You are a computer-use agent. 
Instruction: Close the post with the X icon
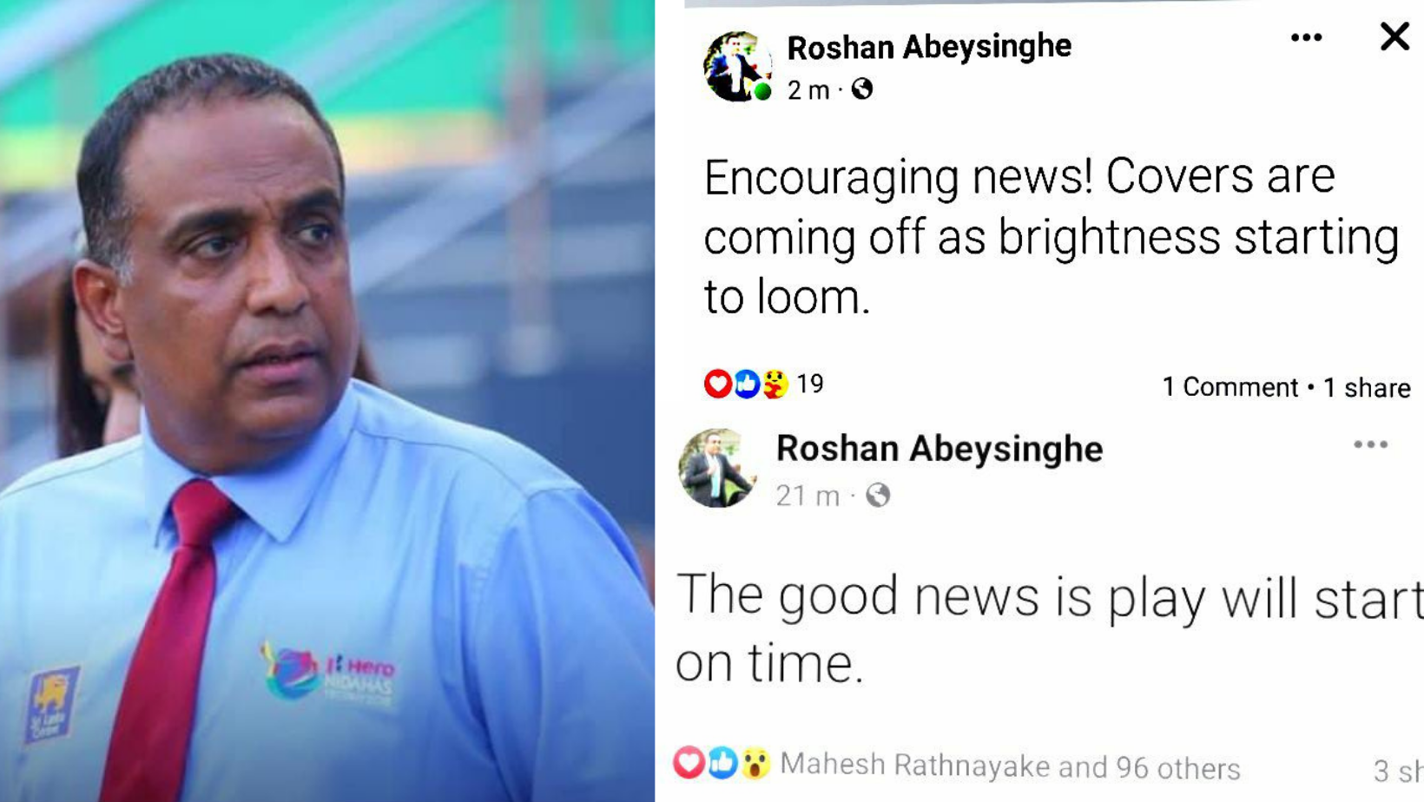[x=1394, y=36]
